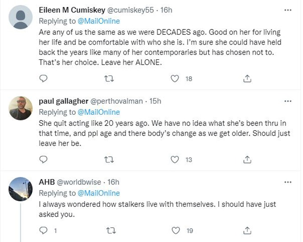Retweet paul gallagher's tweet
The image size is (303, 242).
(x=109, y=159)
